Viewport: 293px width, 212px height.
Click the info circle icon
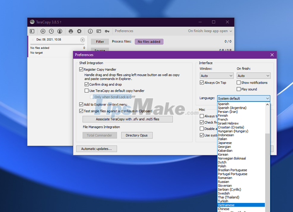point(90,31)
